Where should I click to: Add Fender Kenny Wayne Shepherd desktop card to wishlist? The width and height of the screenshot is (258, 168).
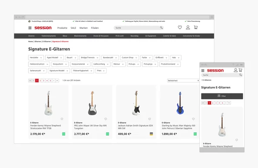[62, 119]
